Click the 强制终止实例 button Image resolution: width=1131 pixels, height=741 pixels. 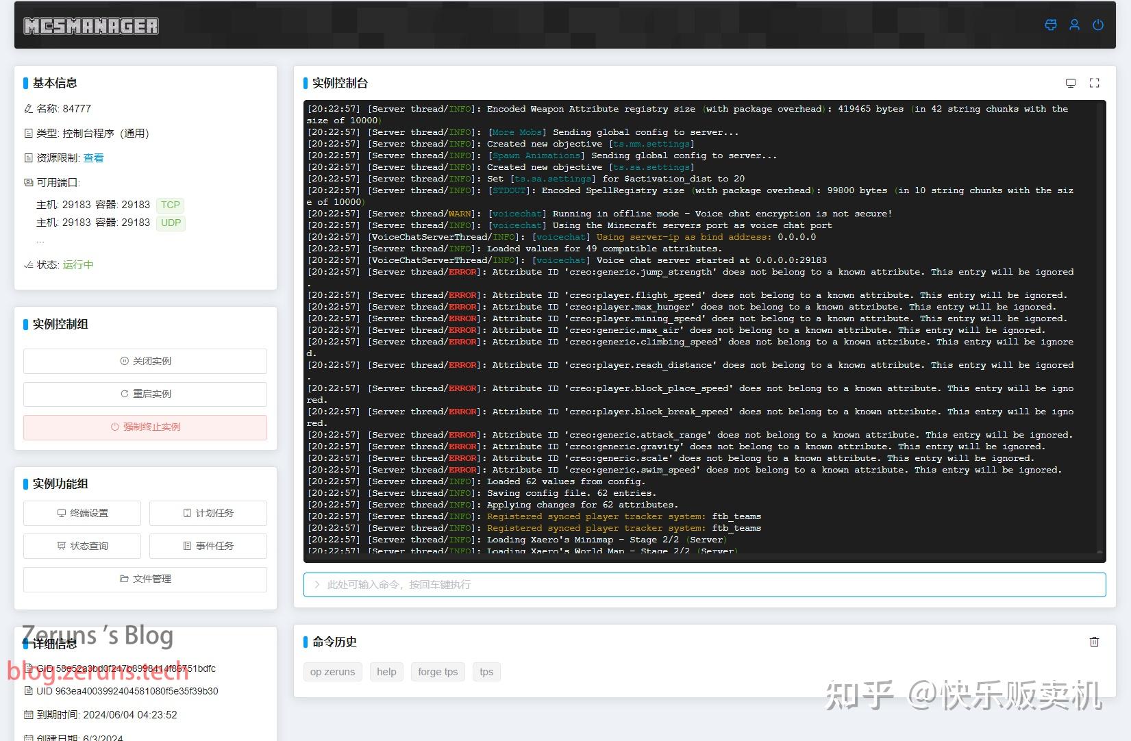click(145, 427)
